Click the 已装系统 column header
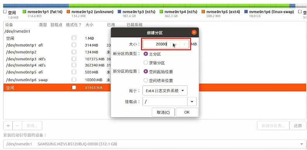This screenshot has width=307, height=150. click(135, 25)
